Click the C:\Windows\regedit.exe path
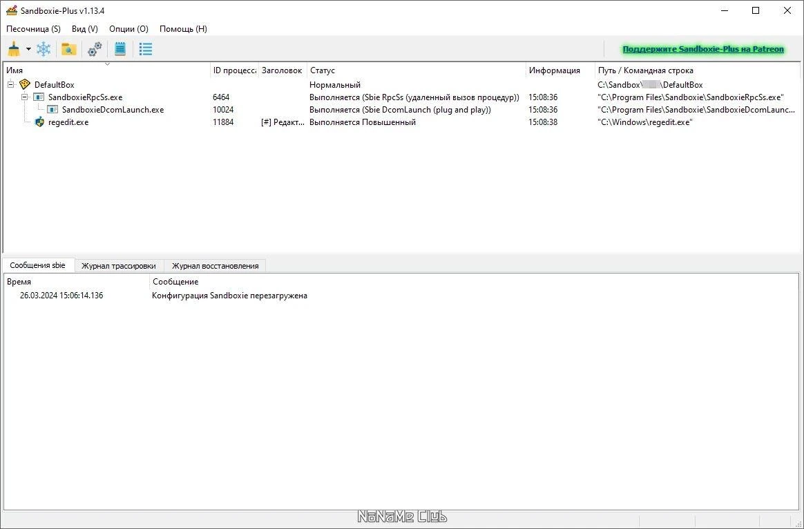Screen dimensions: 804x529 (x=645, y=122)
